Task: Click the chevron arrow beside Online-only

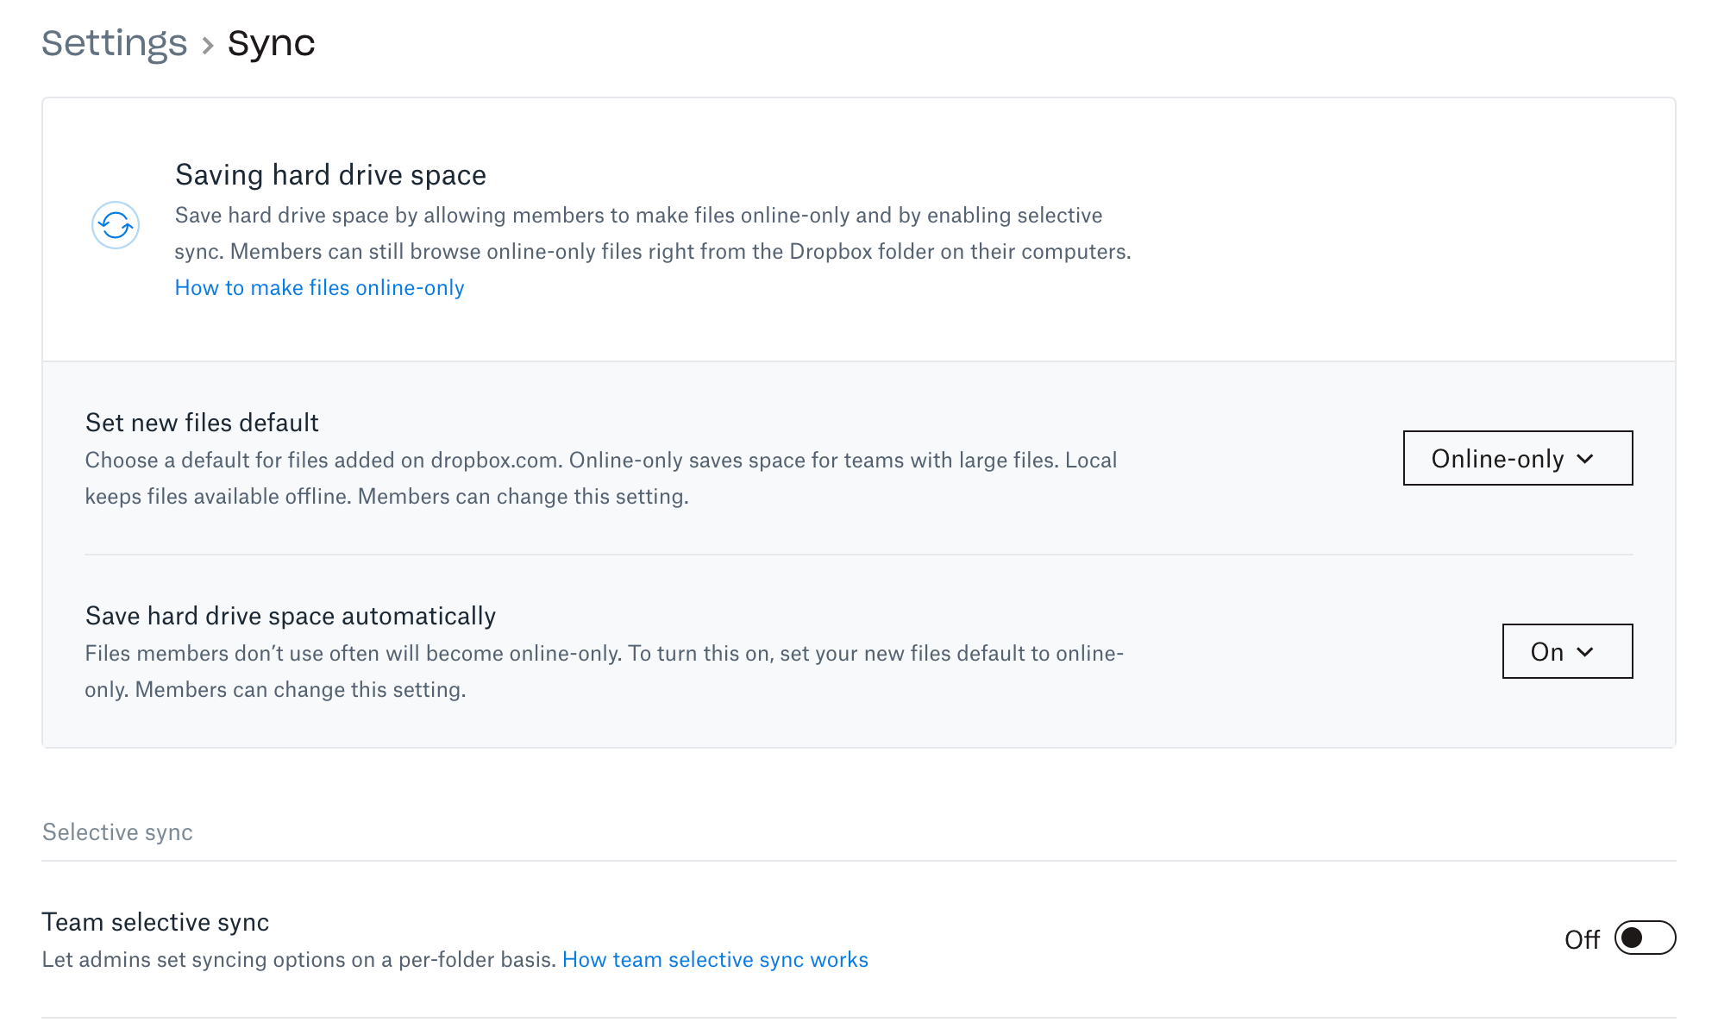Action: click(1585, 459)
